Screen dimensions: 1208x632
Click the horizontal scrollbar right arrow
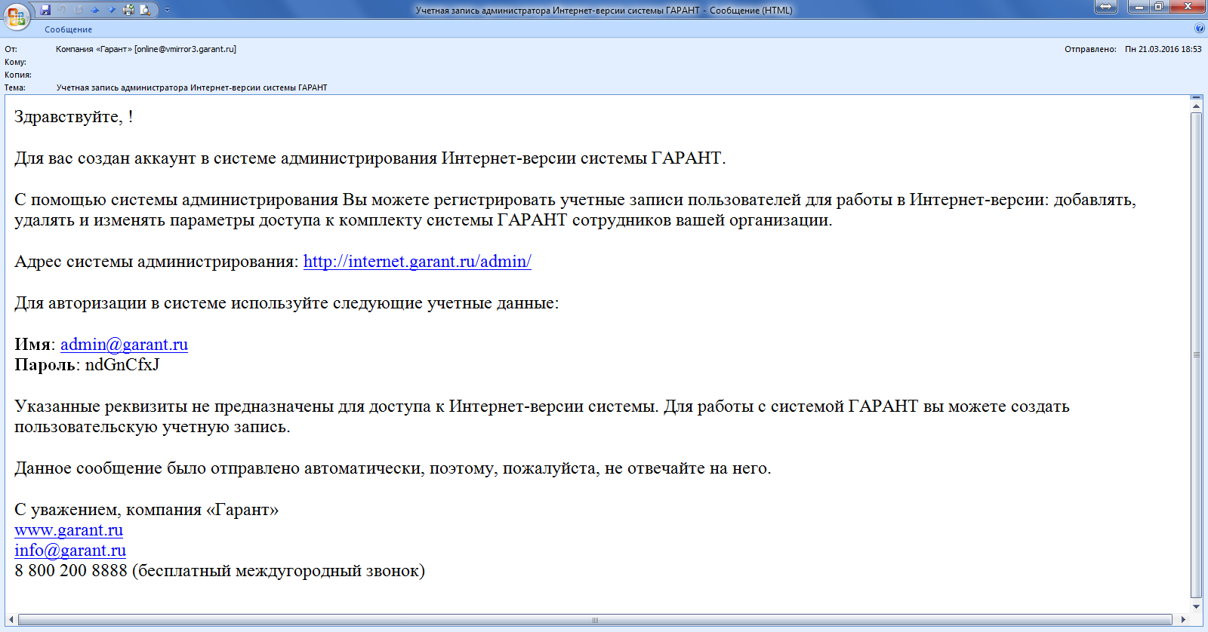[1183, 620]
